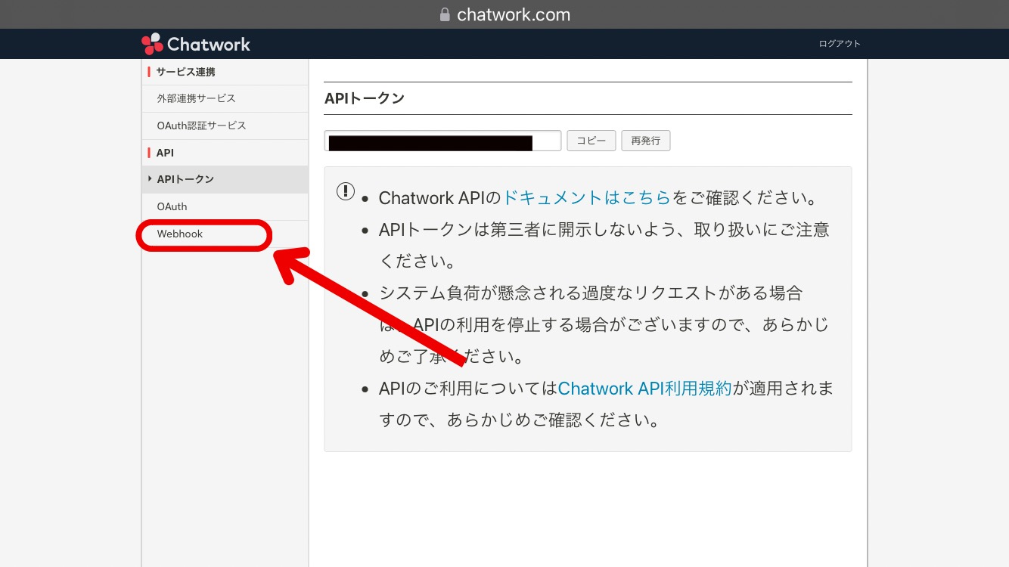Open the OAuth認証サービス page

click(x=201, y=125)
